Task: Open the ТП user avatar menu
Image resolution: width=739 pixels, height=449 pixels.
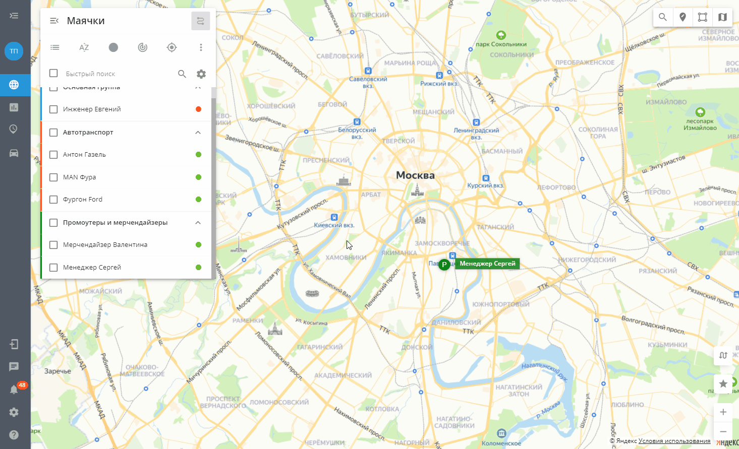Action: point(14,51)
